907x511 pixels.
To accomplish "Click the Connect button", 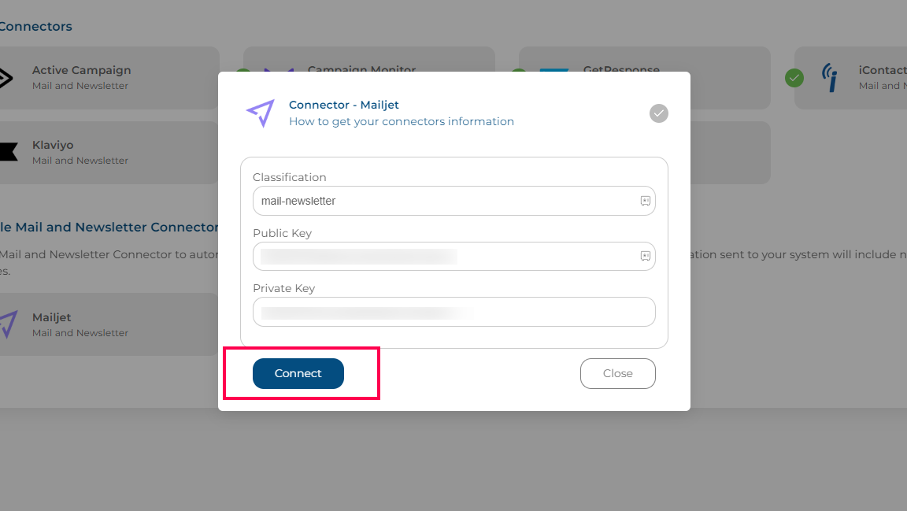I will pyautogui.click(x=298, y=373).
